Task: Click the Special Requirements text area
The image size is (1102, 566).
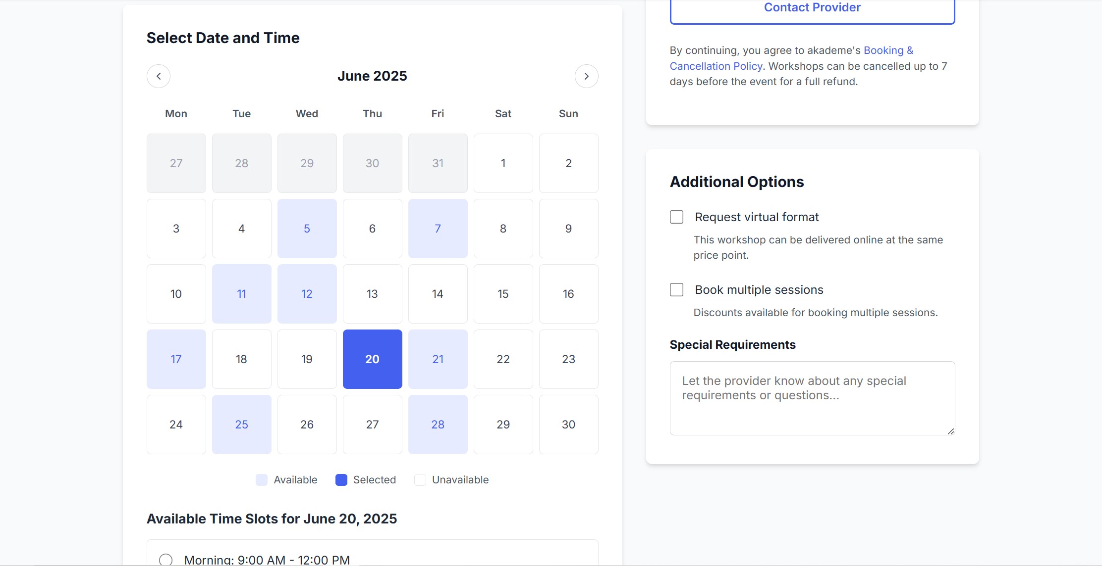Action: point(811,398)
